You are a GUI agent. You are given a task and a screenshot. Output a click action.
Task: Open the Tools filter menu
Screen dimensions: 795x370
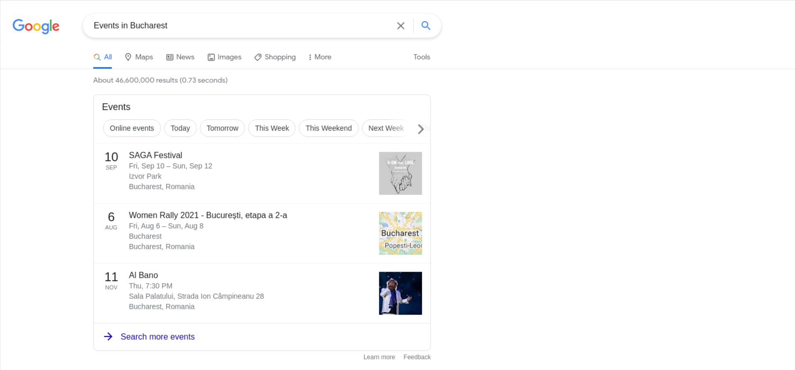pyautogui.click(x=421, y=57)
